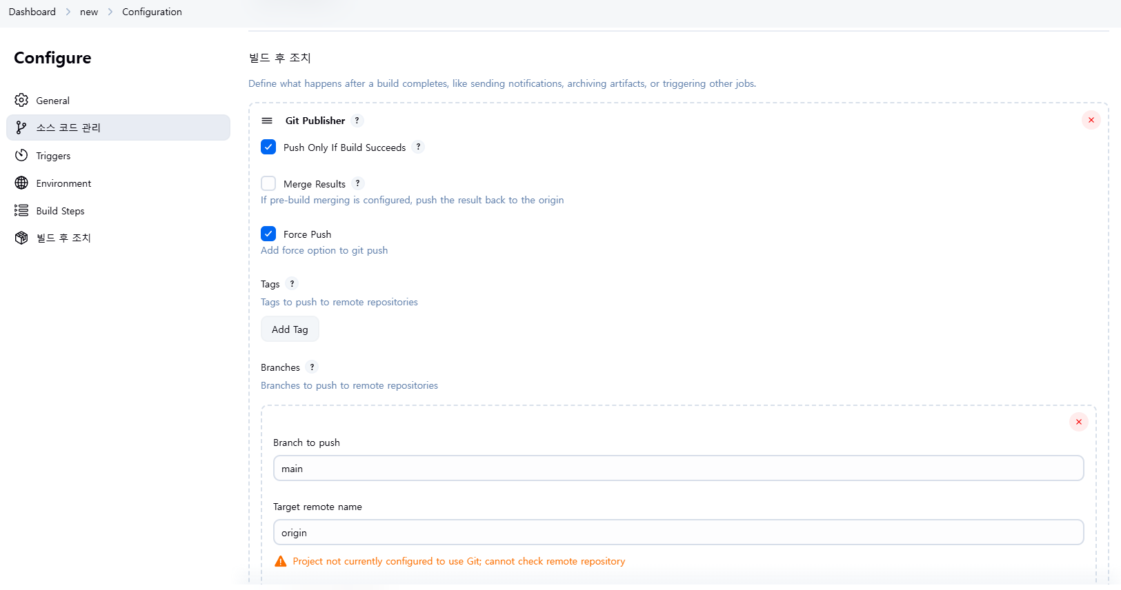1121x590 pixels.
Task: Jump to the Environment section
Action: (118, 183)
